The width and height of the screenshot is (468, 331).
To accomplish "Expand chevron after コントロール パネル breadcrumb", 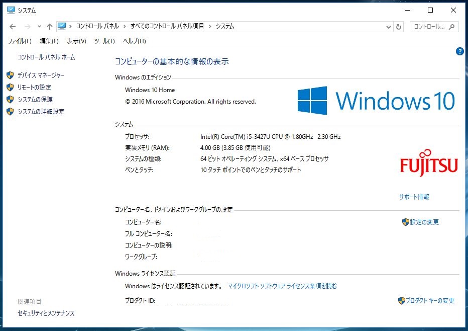I will pos(125,27).
